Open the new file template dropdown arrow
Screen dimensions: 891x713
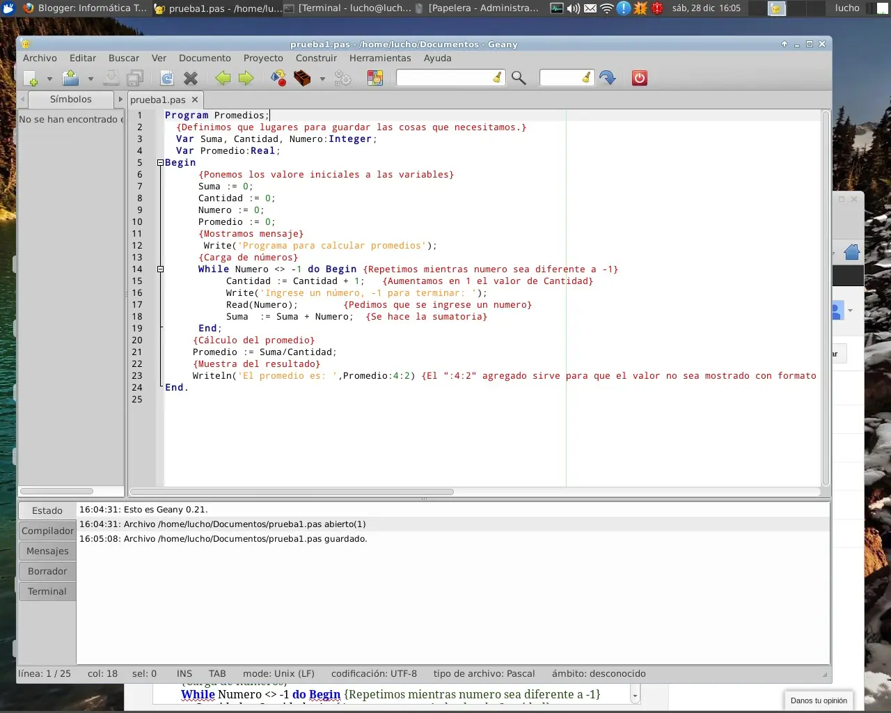click(x=49, y=79)
